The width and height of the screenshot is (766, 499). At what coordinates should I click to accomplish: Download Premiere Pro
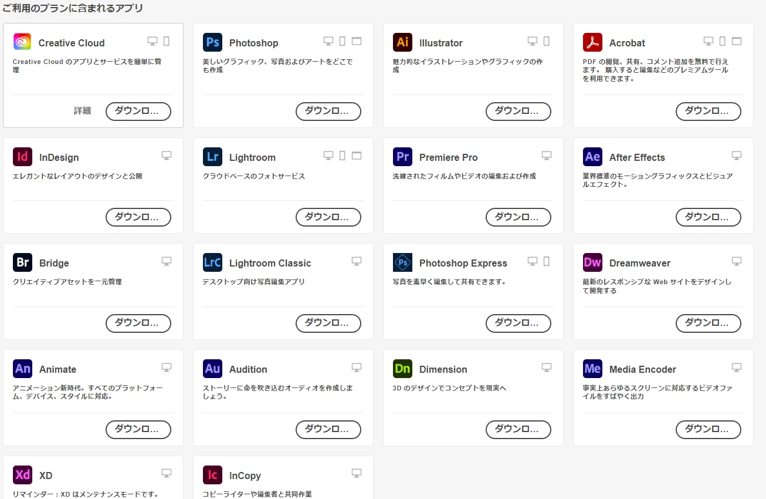[518, 217]
